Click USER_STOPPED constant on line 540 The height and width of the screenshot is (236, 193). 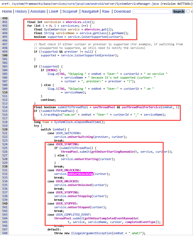[x=66, y=204]
